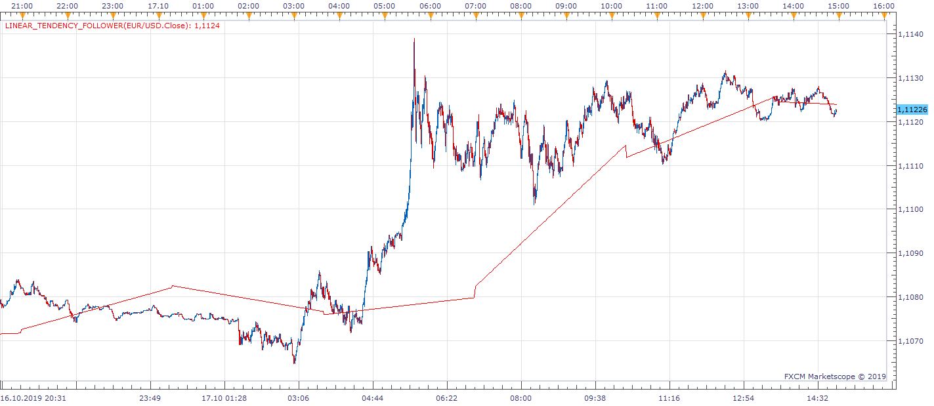Click the orange marker under 13:00

tap(748, 16)
